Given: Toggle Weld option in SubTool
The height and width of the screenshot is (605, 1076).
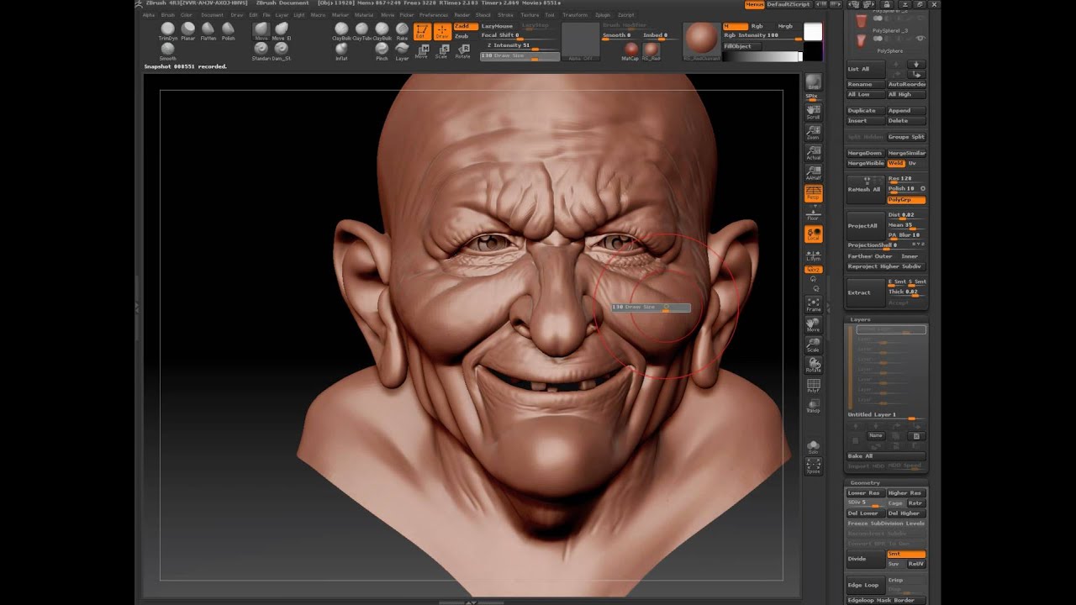Looking at the screenshot, I should 896,163.
